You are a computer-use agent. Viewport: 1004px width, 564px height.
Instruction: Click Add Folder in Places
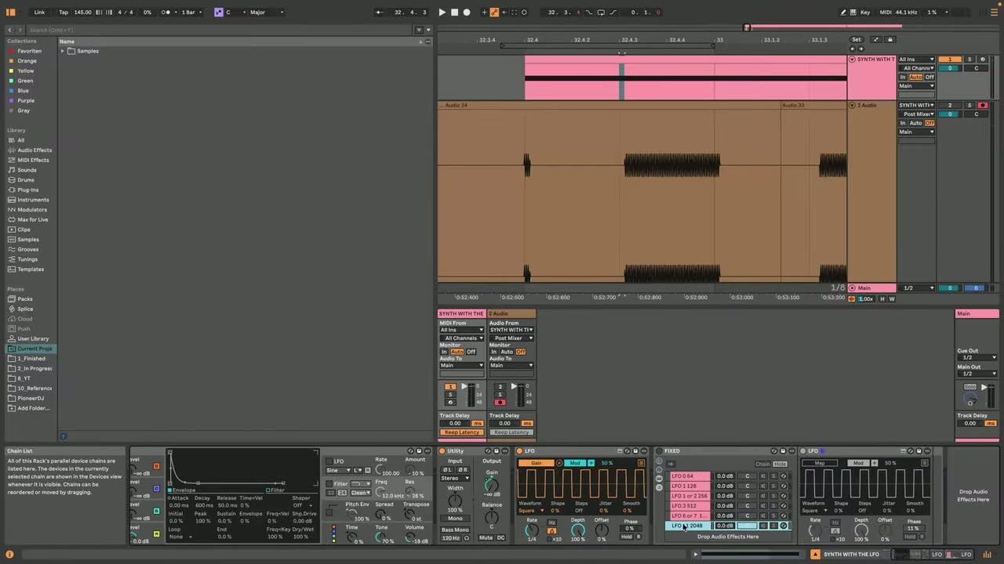click(33, 408)
